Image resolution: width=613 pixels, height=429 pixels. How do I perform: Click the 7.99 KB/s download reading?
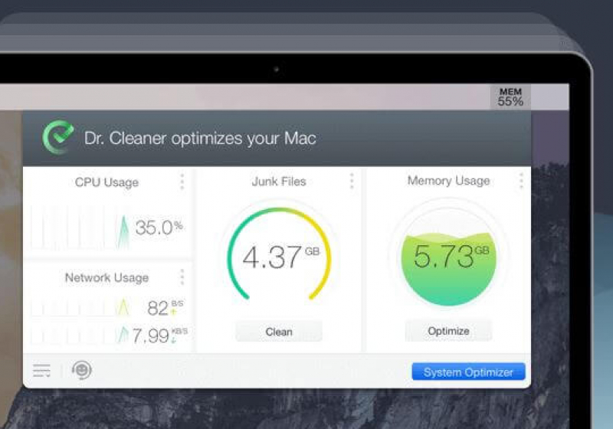pyautogui.click(x=150, y=336)
